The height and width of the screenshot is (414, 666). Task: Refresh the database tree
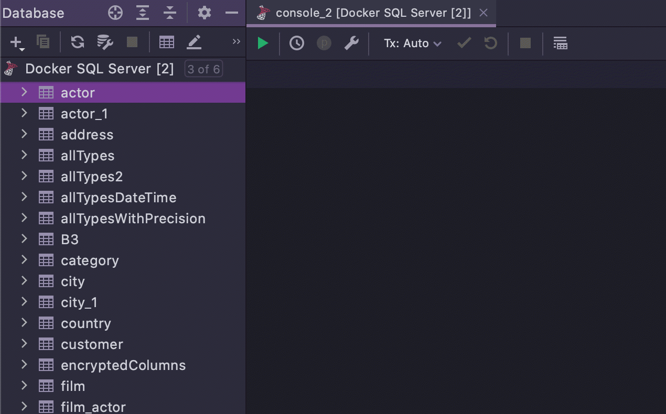pyautogui.click(x=78, y=42)
